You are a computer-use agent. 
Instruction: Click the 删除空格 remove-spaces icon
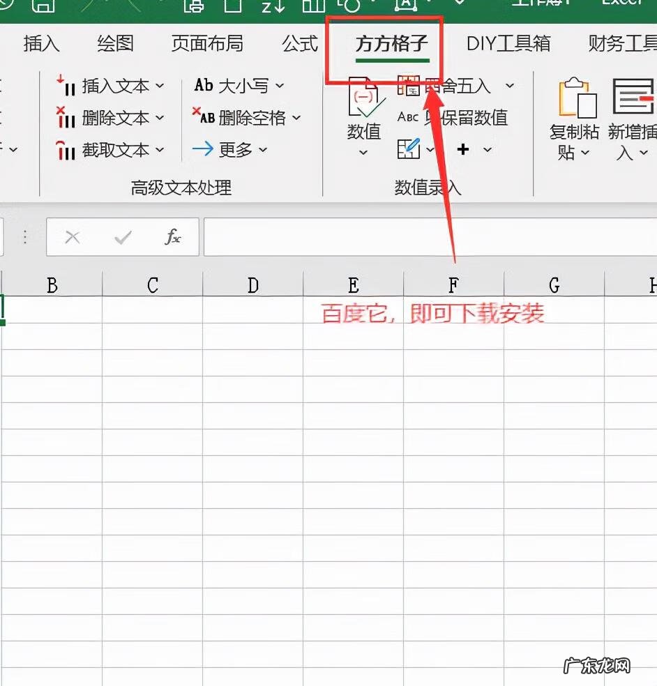[204, 116]
